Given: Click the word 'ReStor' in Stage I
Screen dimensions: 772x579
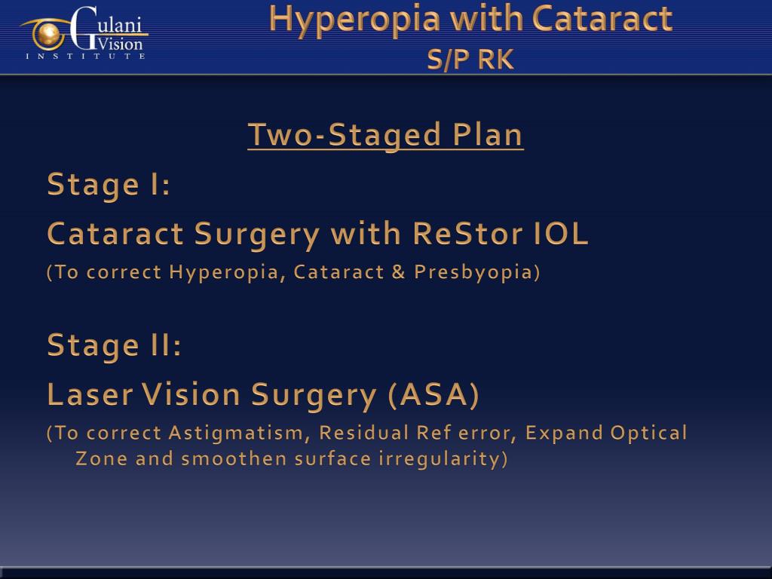Looking at the screenshot, I should (467, 233).
